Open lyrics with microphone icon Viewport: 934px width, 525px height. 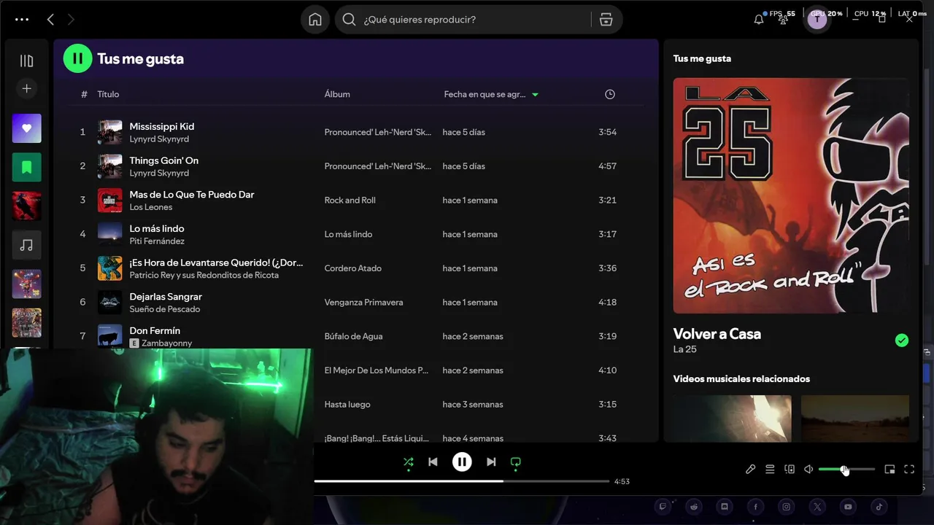[x=750, y=469]
